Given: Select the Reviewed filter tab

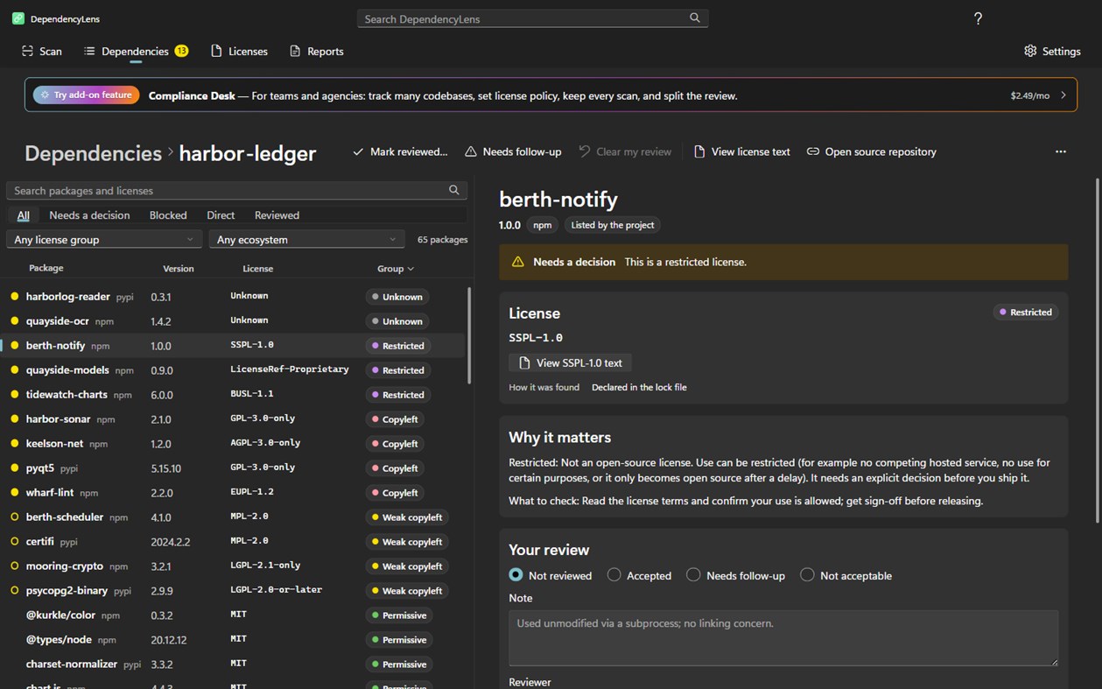Looking at the screenshot, I should pos(277,215).
